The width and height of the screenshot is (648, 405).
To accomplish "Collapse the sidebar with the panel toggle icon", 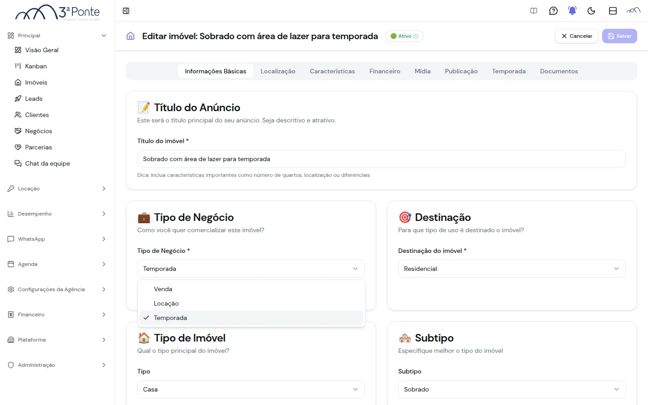I will (x=126, y=11).
